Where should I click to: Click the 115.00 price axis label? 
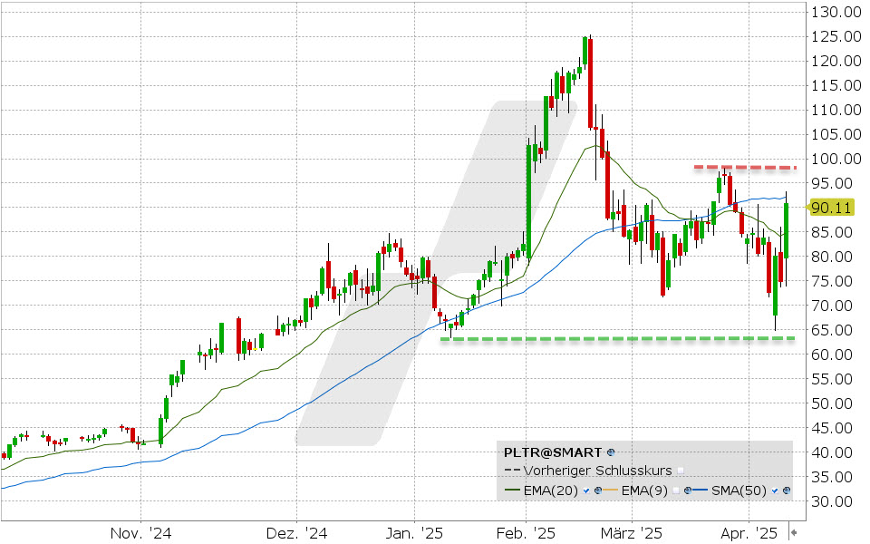pyautogui.click(x=836, y=85)
